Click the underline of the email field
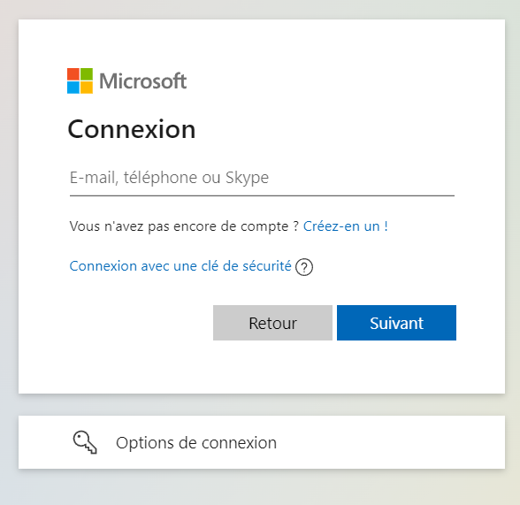The height and width of the screenshot is (505, 520). point(262,195)
